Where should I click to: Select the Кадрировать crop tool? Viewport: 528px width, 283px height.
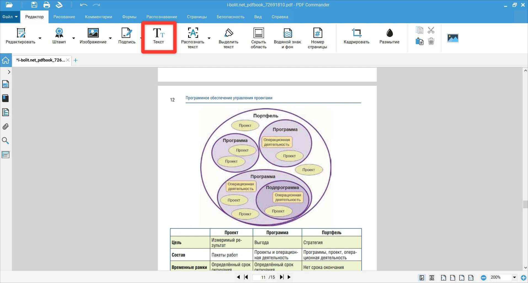356,36
